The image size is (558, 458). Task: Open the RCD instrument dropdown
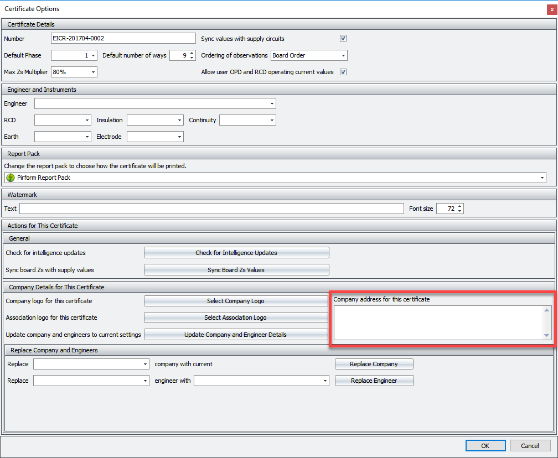click(x=87, y=120)
